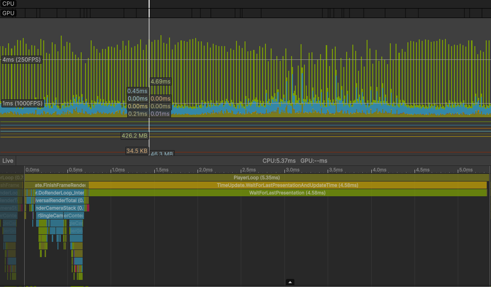491x287 pixels.
Task: Click the 5.0ms timeline ruler mark
Action: (466, 170)
